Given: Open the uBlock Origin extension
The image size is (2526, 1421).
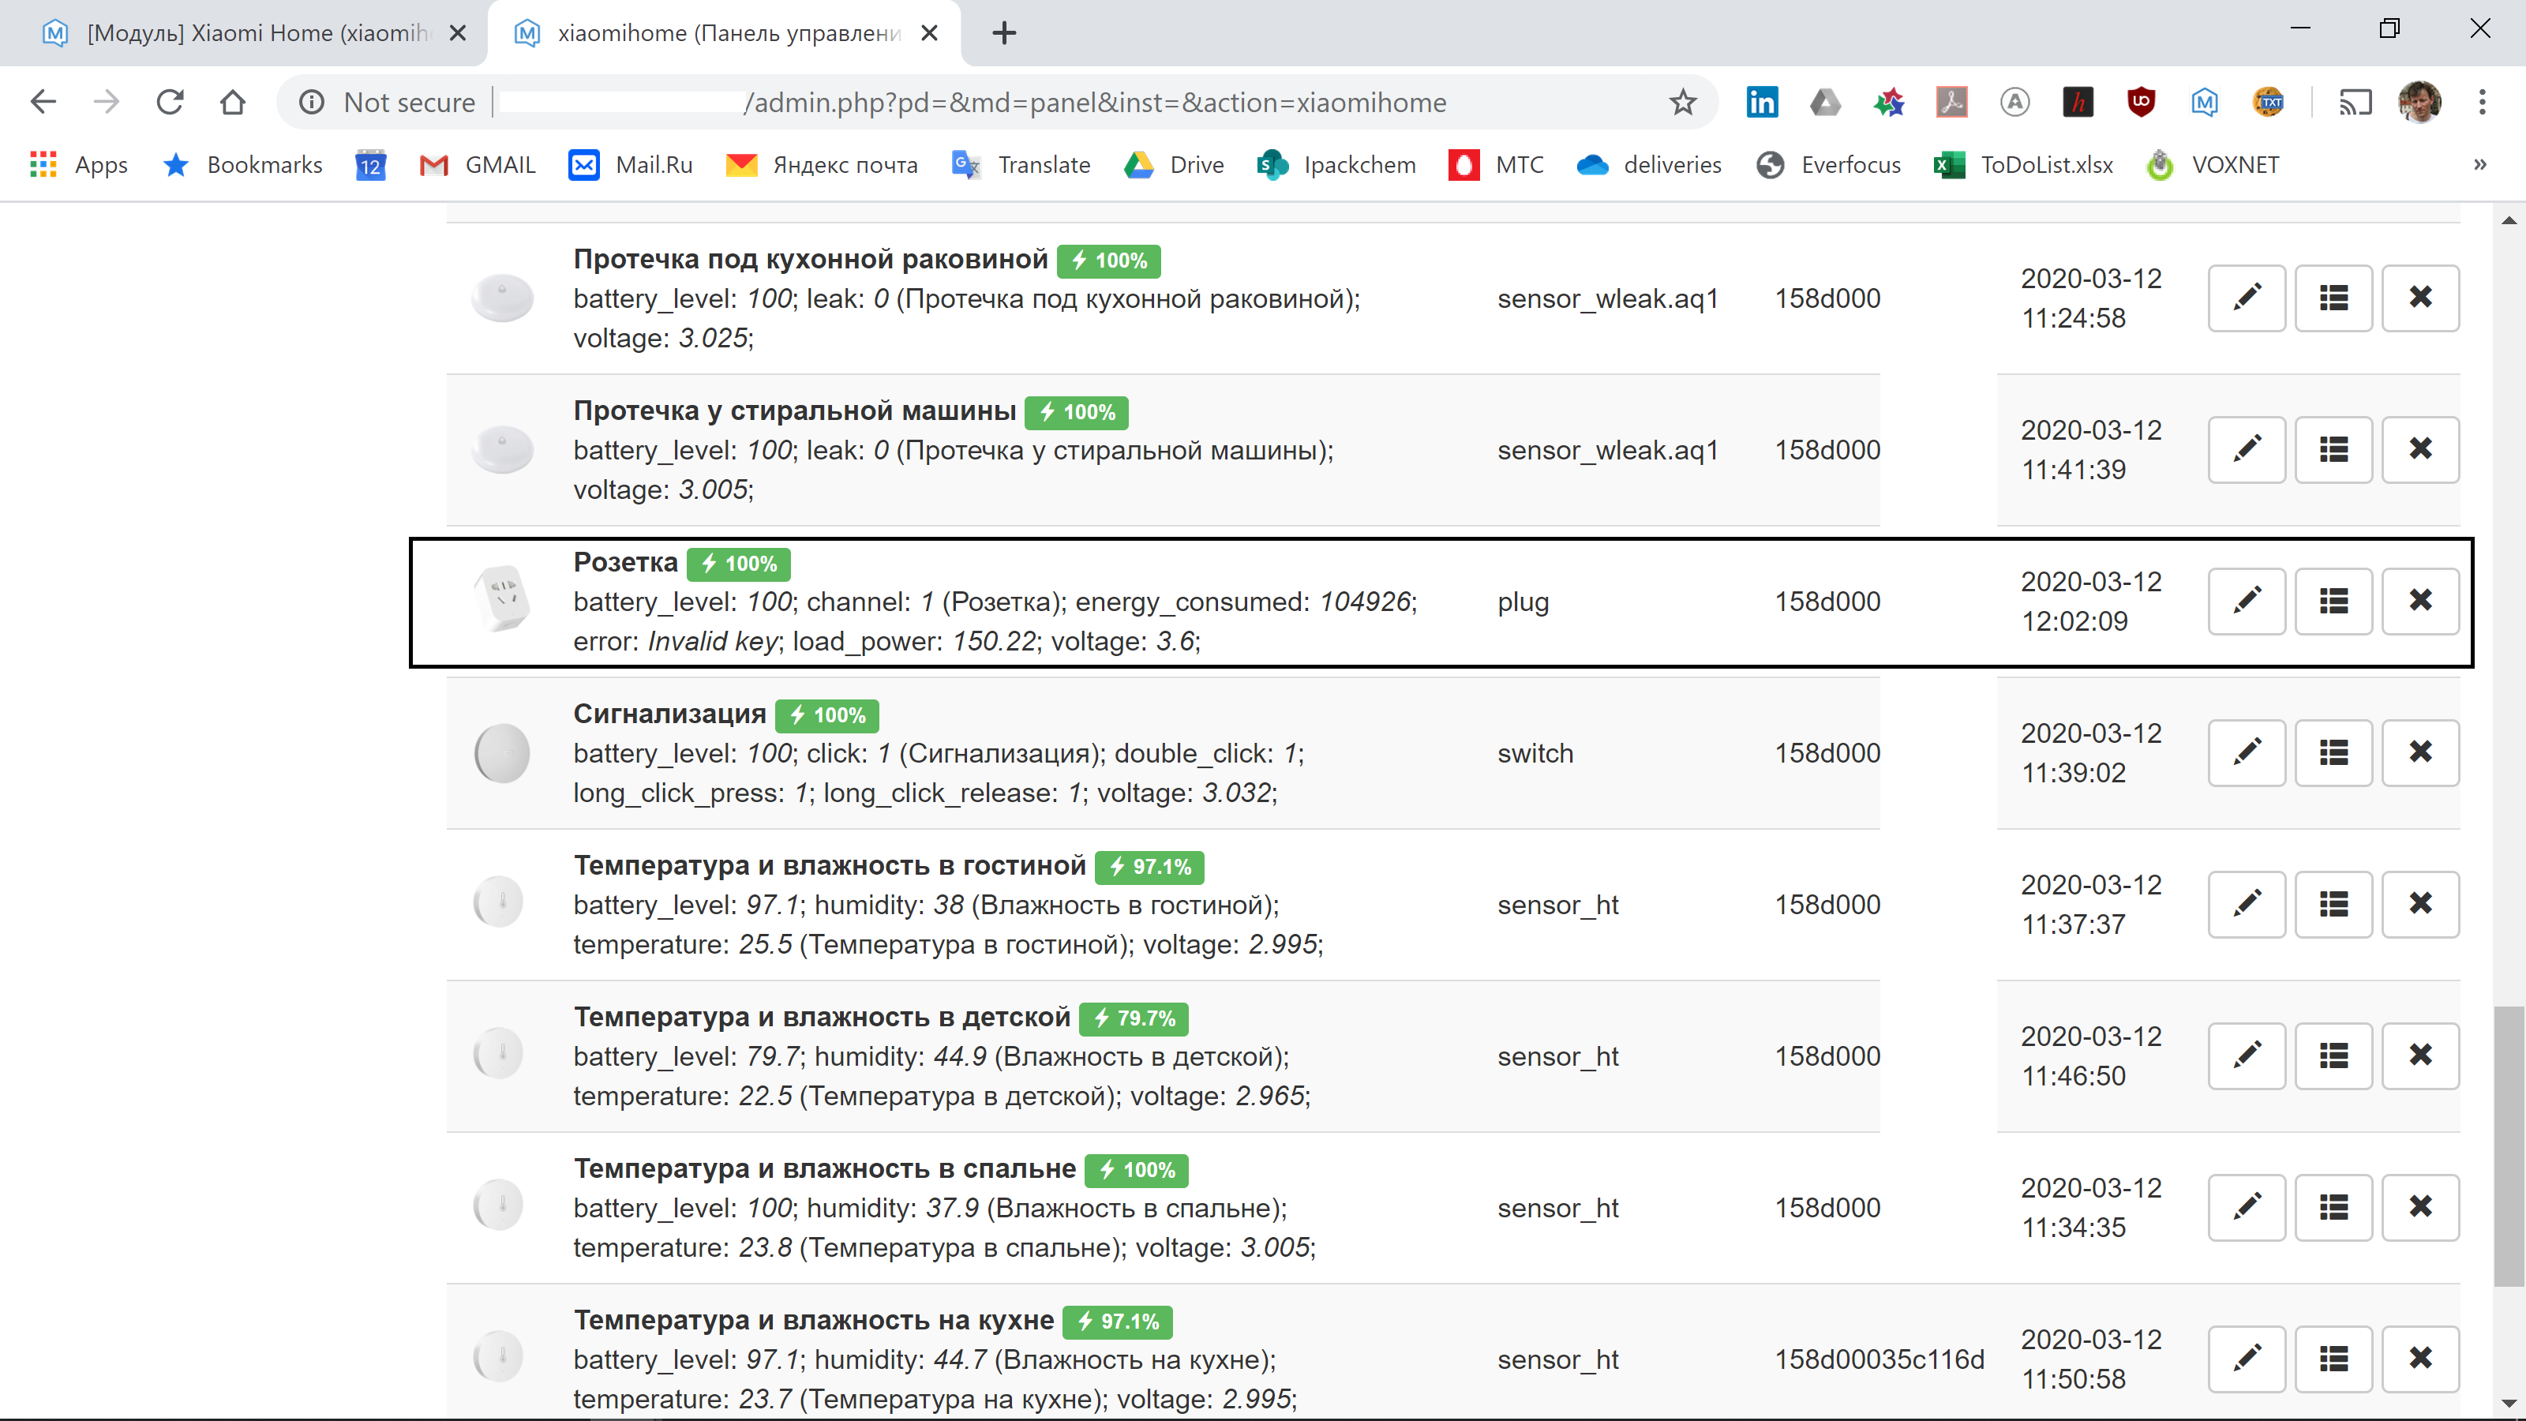Looking at the screenshot, I should (2141, 102).
